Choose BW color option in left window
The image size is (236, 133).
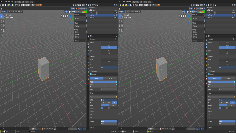(x=103, y=102)
